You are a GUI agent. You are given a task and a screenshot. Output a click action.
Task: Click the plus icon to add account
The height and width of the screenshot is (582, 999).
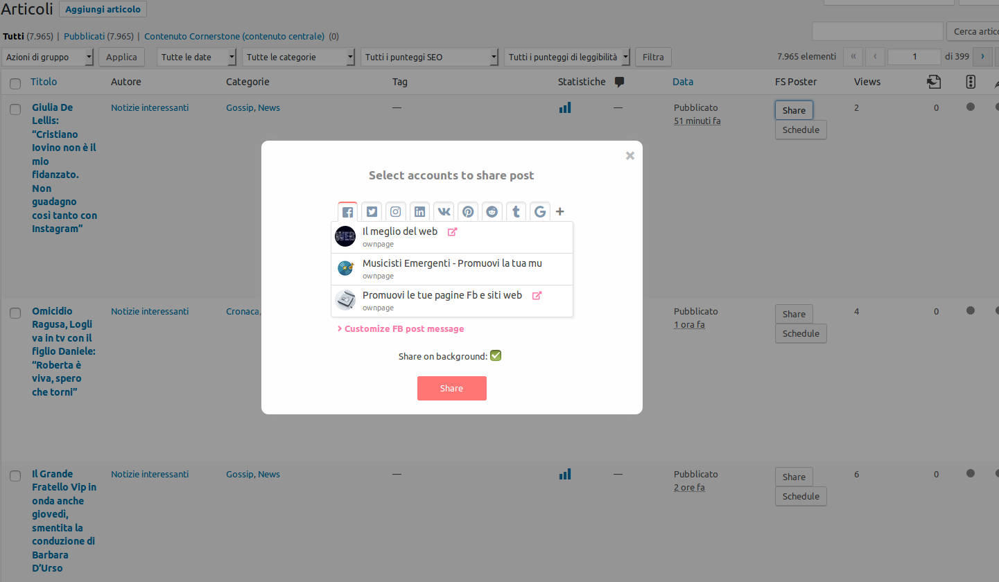pyautogui.click(x=560, y=212)
